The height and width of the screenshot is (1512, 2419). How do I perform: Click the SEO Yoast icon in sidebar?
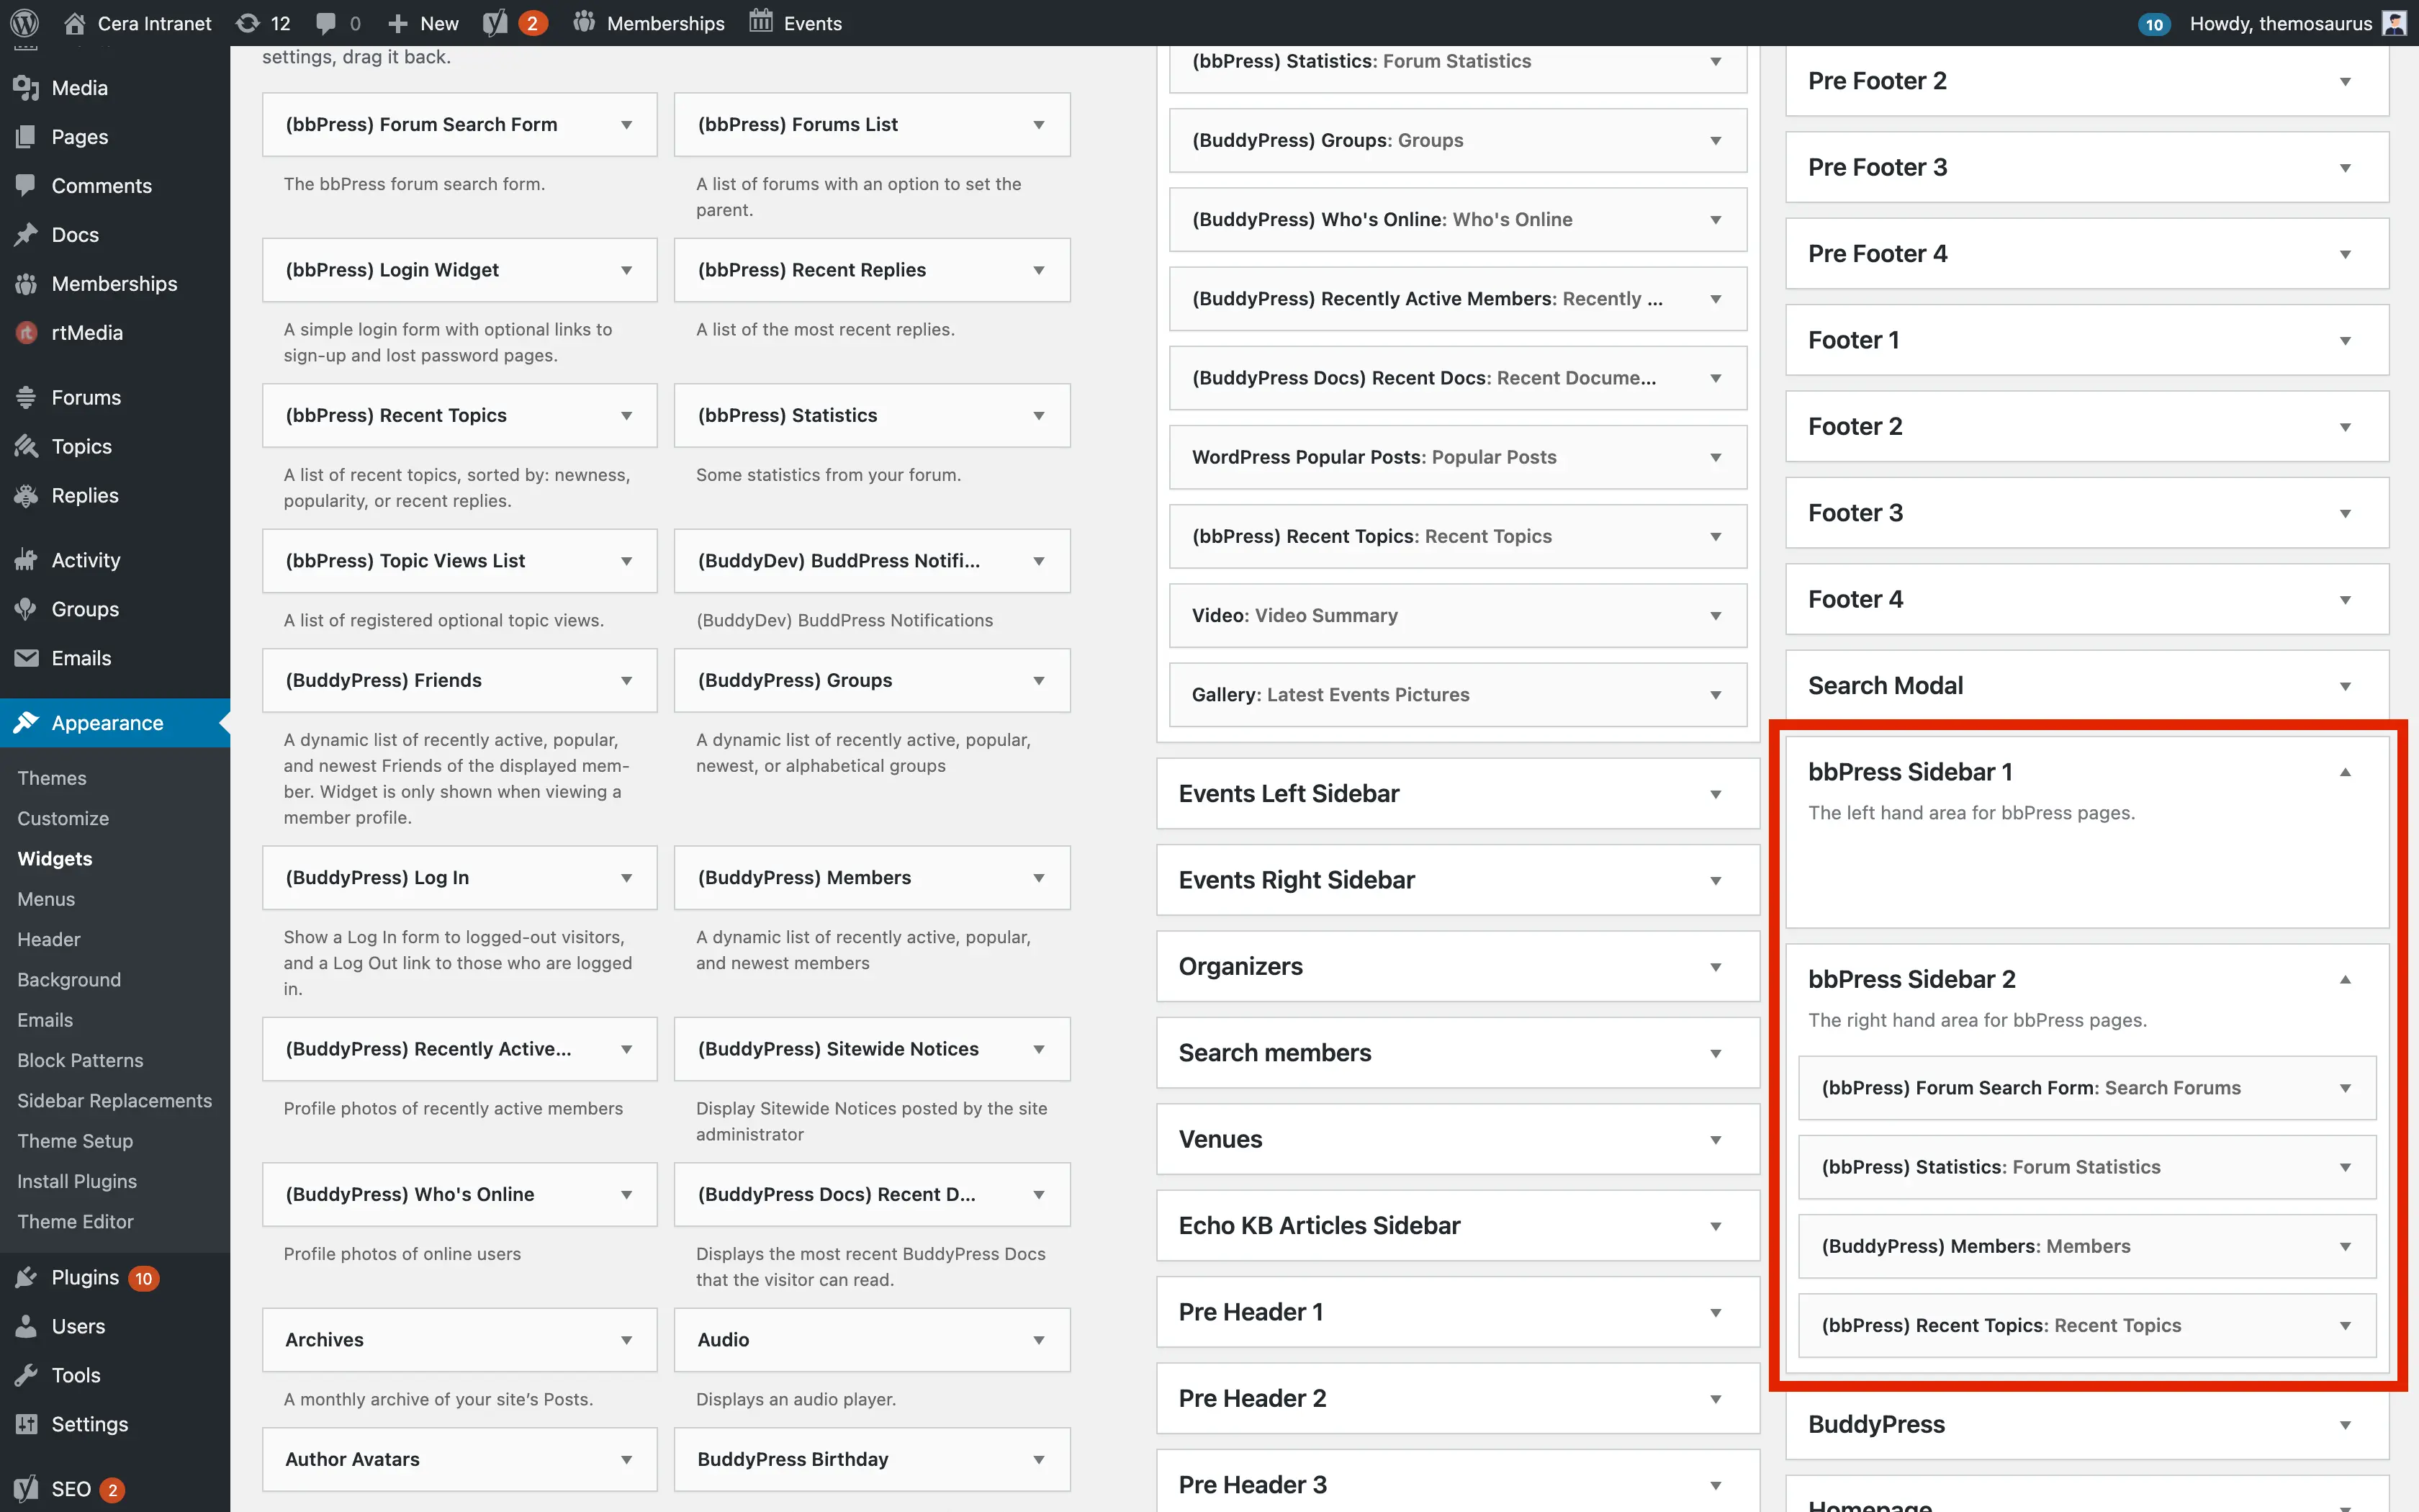tap(26, 1488)
